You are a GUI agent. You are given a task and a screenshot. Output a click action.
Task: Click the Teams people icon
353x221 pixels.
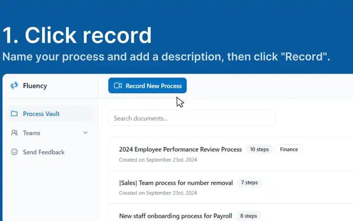14,133
